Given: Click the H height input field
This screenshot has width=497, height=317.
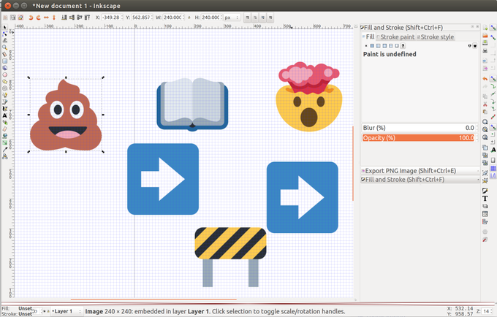Looking at the screenshot, I should [210, 18].
